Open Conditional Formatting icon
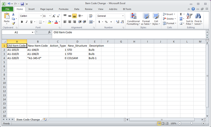 [133, 16]
